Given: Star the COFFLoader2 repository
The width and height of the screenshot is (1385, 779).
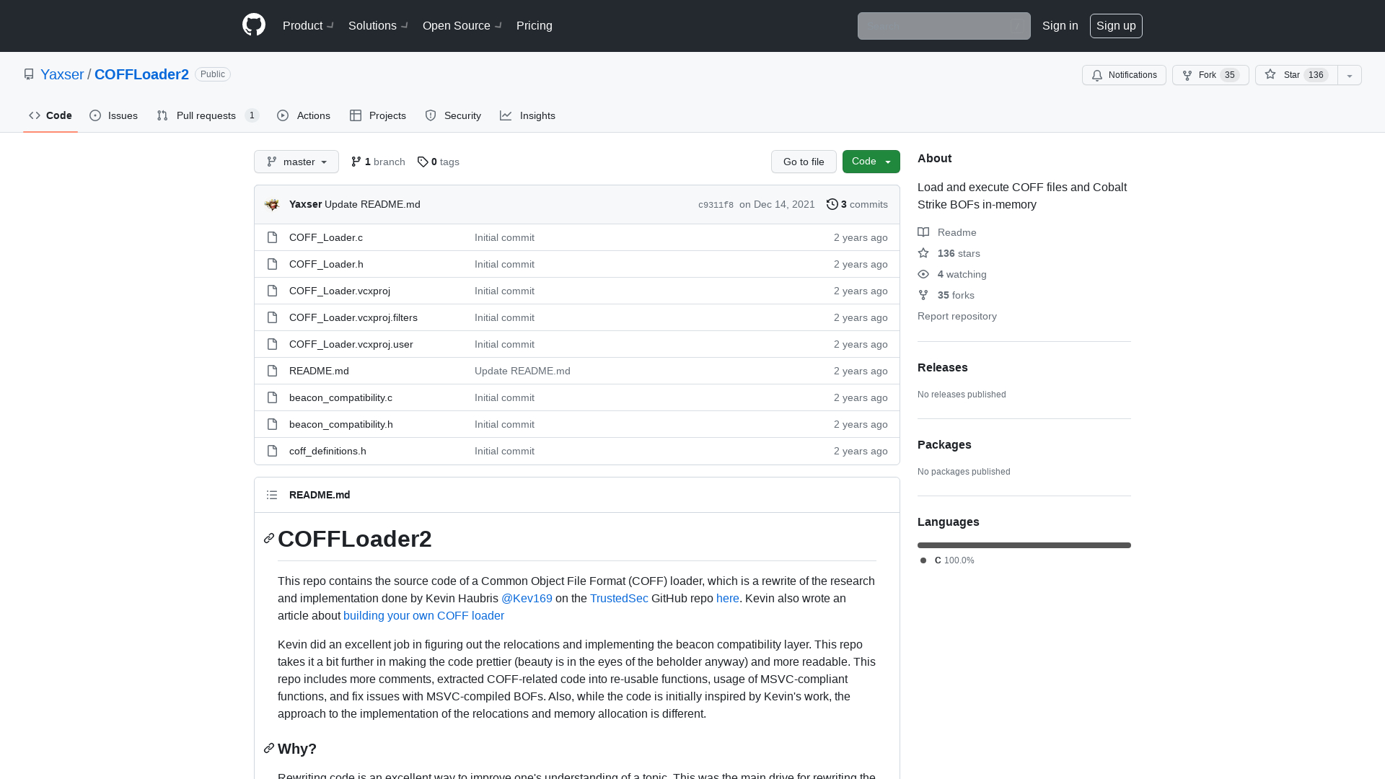Looking at the screenshot, I should (x=1296, y=75).
